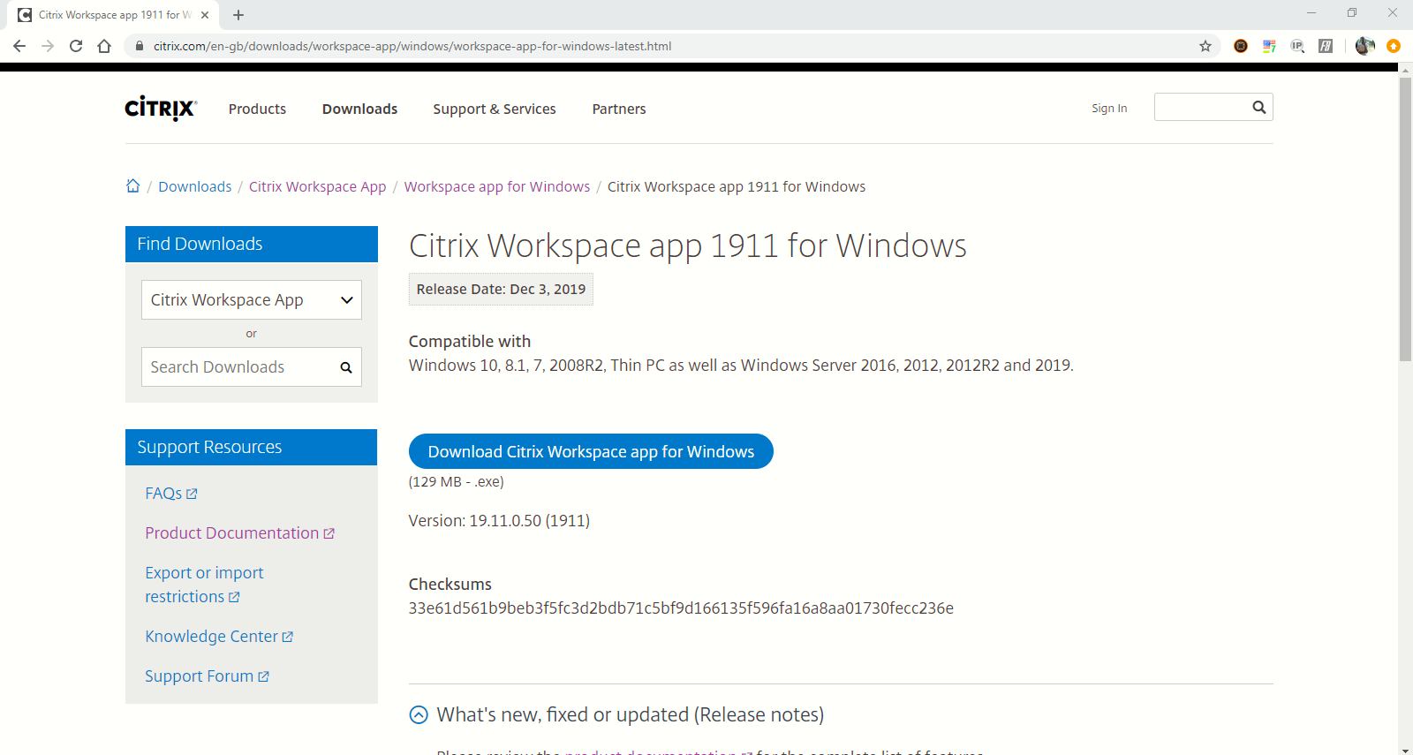The image size is (1413, 755).
Task: Open the FAQs link
Action: pyautogui.click(x=171, y=494)
